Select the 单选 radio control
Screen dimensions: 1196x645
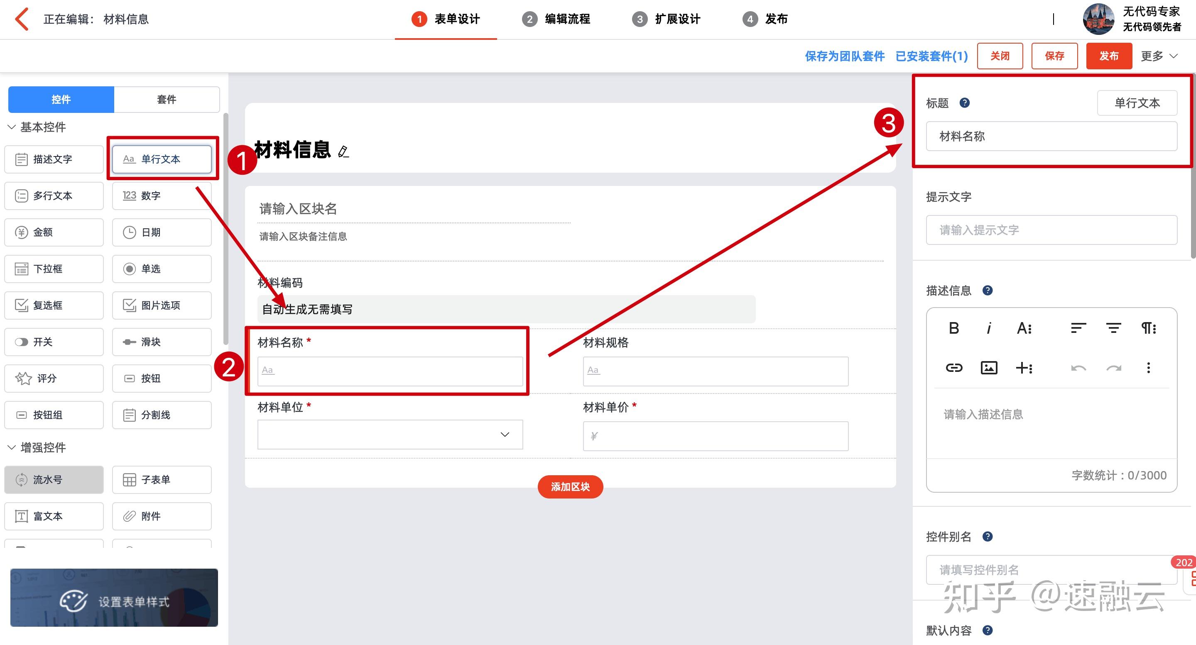[x=162, y=269]
